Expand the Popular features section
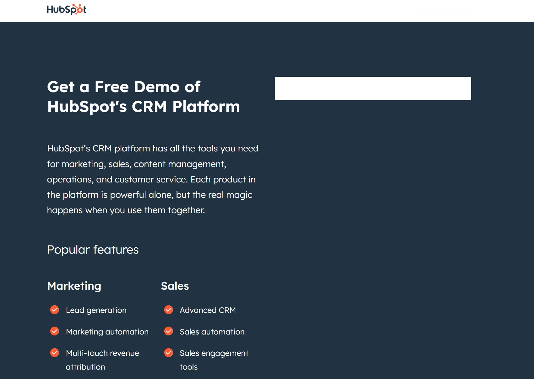534x379 pixels. (x=93, y=250)
